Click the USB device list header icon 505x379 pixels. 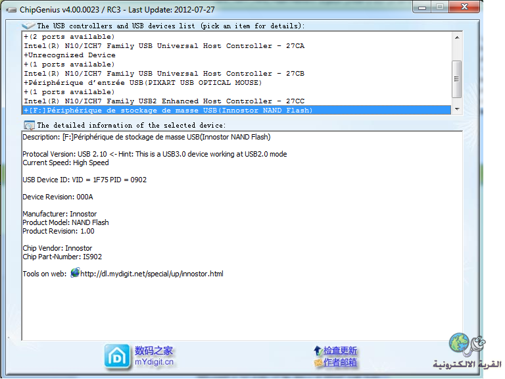[x=28, y=26]
